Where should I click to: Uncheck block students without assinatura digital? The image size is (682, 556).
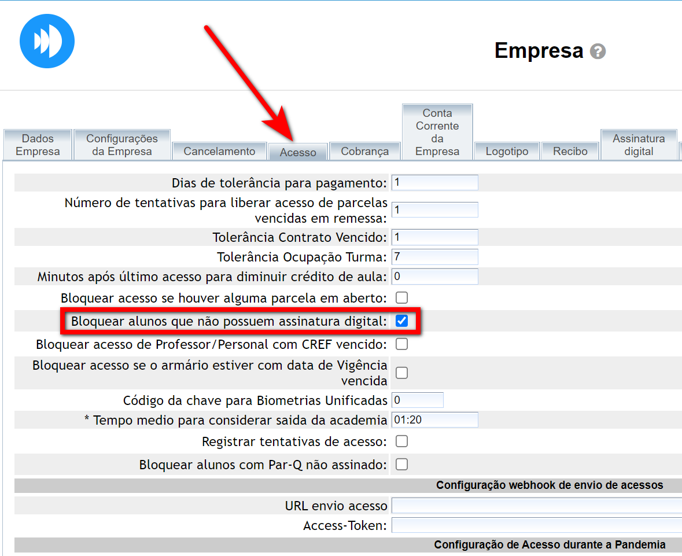click(x=401, y=321)
